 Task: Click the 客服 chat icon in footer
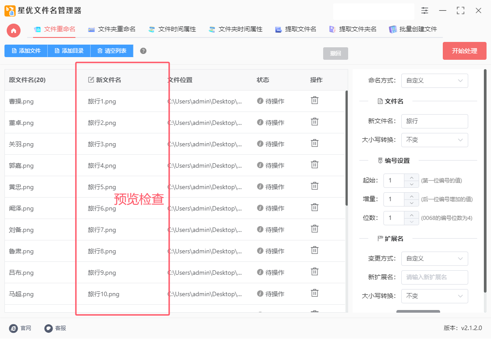click(48, 328)
